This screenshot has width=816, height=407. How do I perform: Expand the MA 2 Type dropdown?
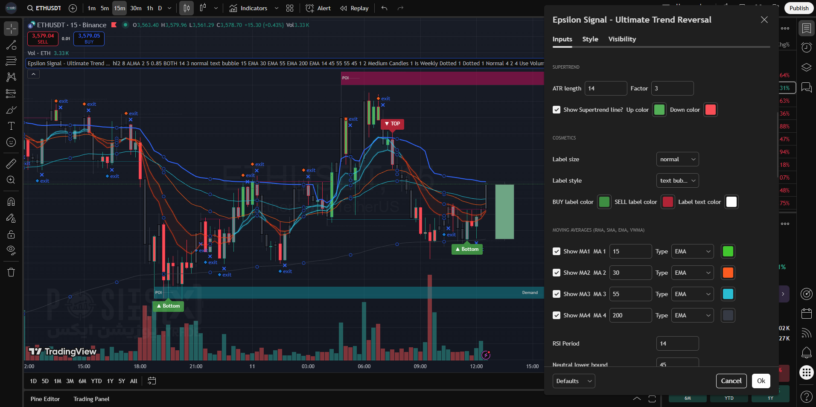click(692, 273)
